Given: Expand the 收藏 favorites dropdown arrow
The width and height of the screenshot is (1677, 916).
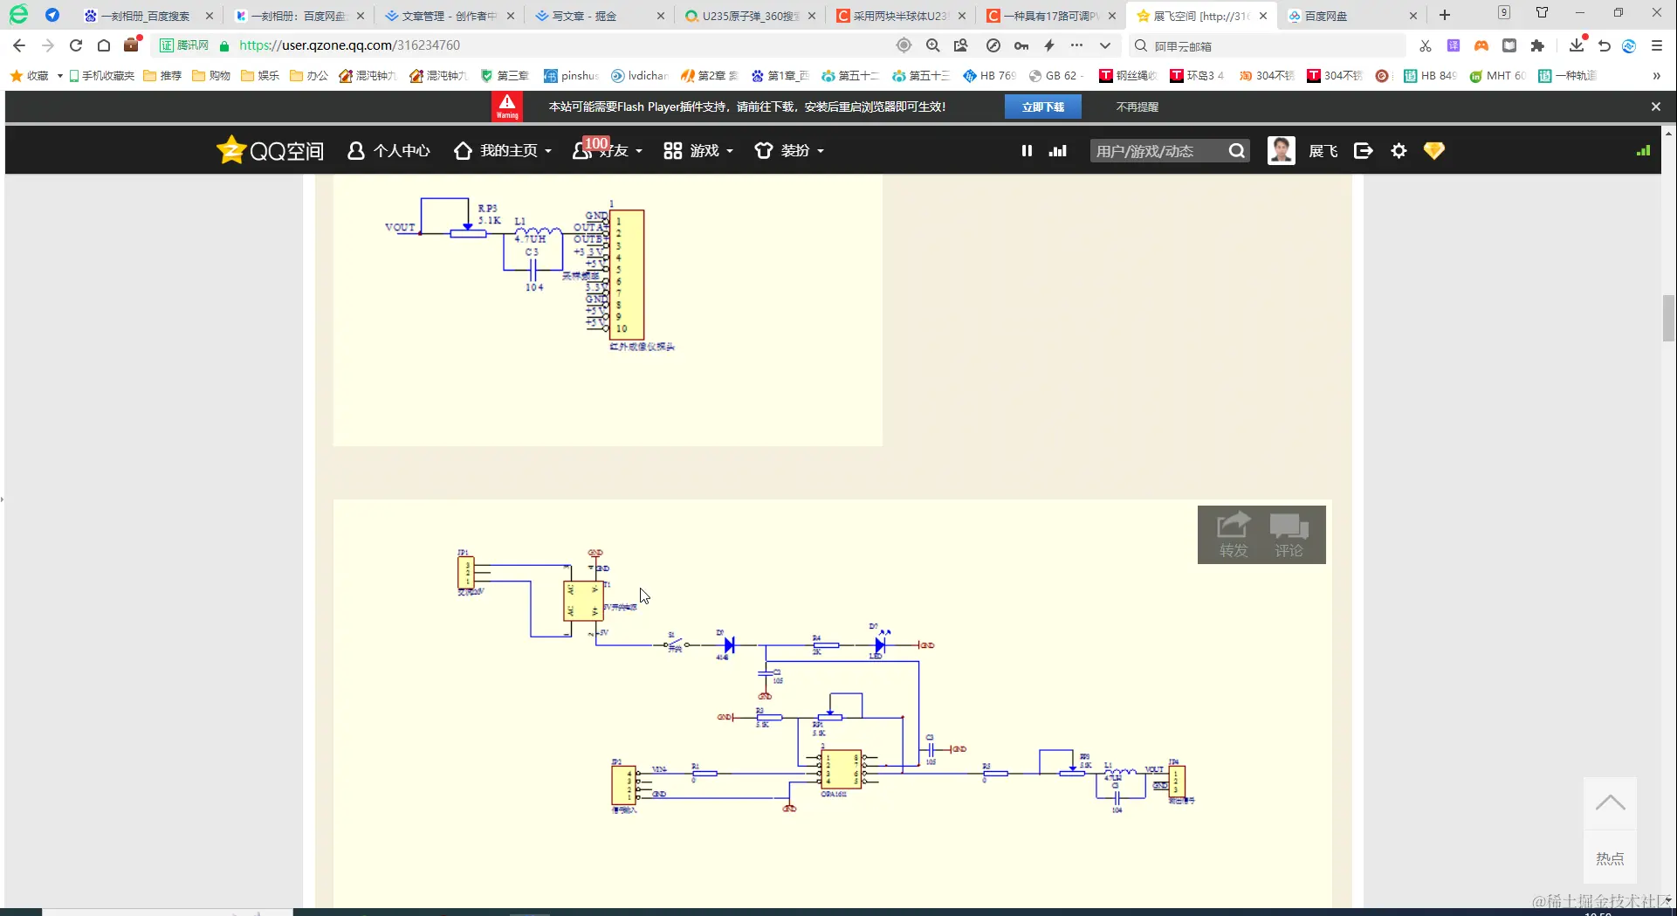Looking at the screenshot, I should pos(59,76).
